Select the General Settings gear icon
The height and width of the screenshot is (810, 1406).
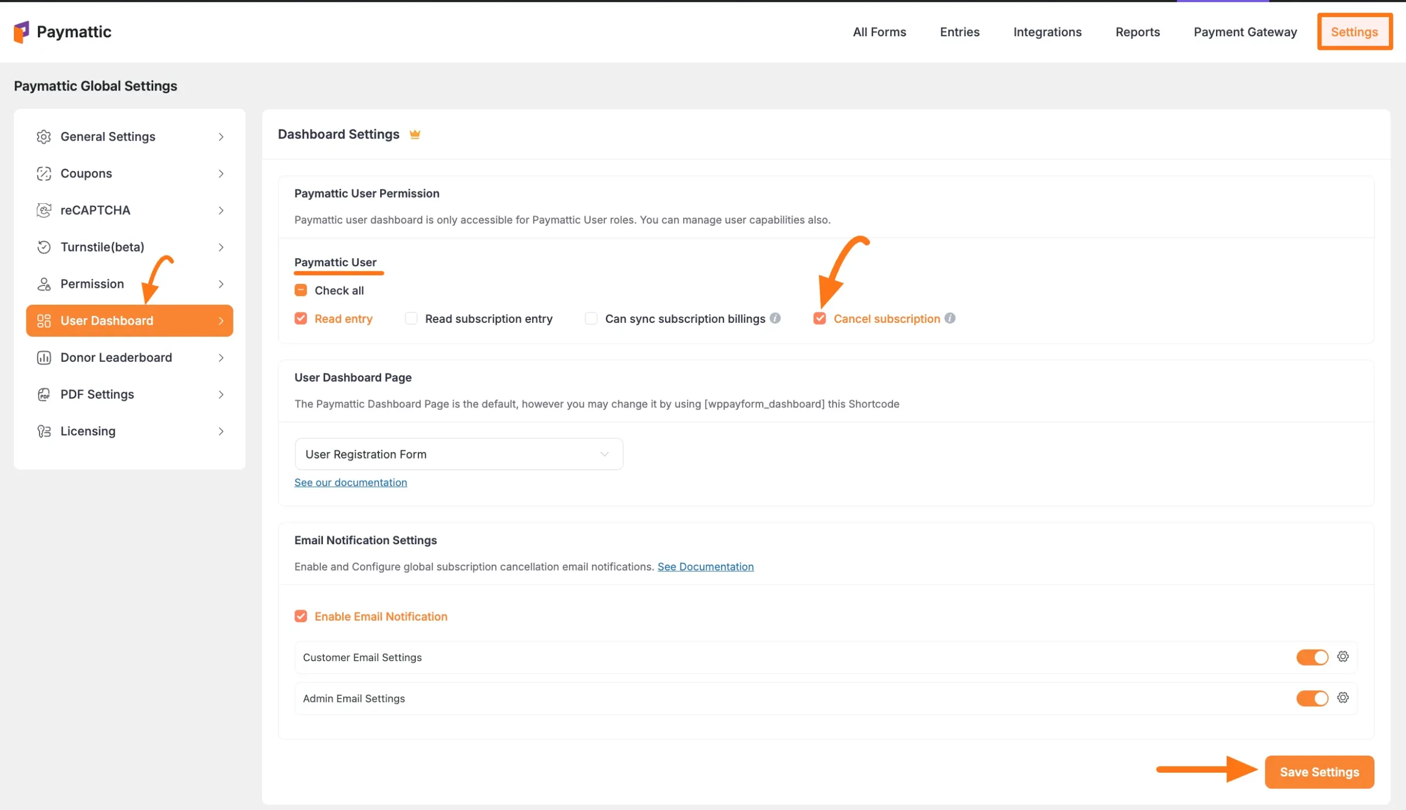coord(44,136)
